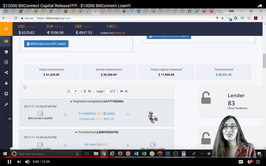
Task: Open Firefox from the taskbar
Action: [120, 154]
